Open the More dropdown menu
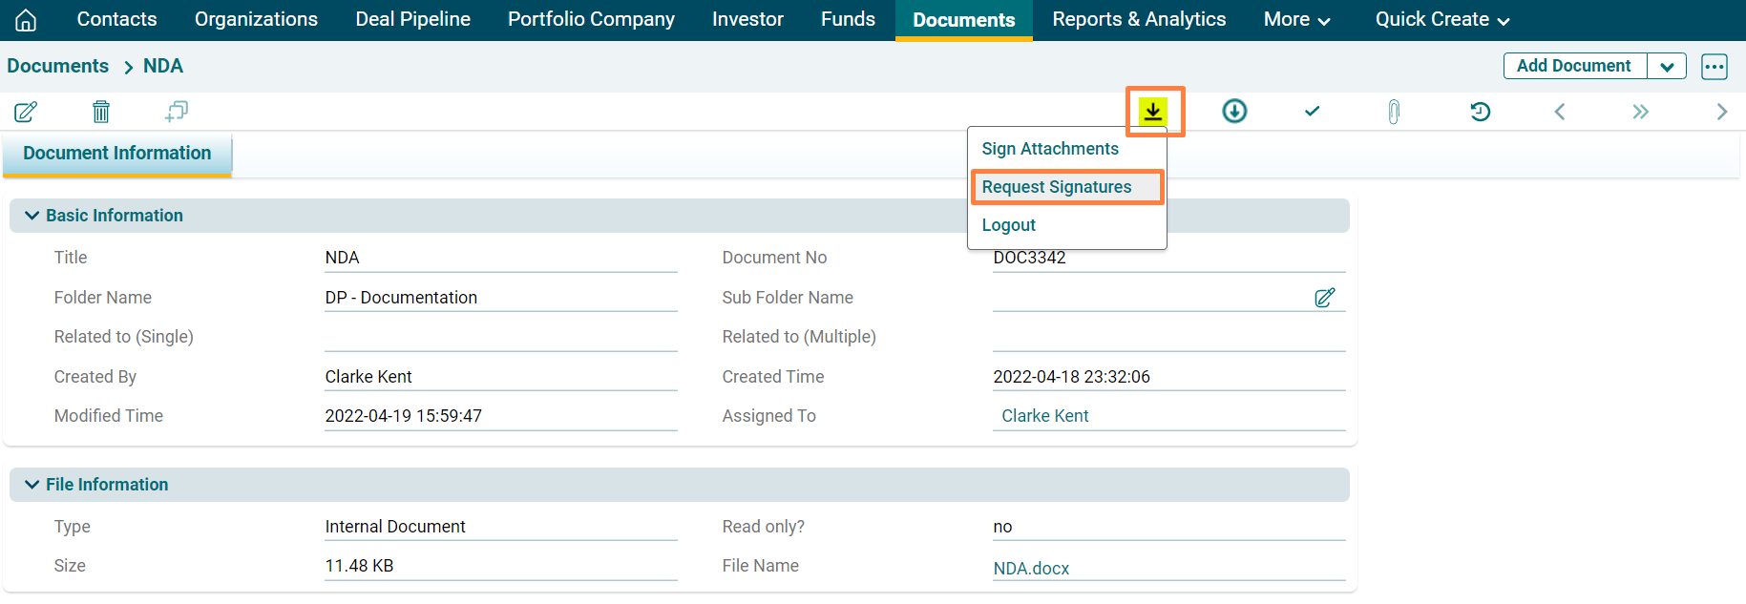The image size is (1746, 604). (1295, 20)
